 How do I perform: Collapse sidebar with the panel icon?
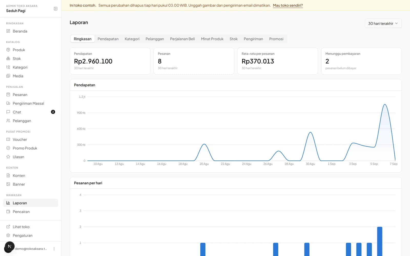[56, 9]
